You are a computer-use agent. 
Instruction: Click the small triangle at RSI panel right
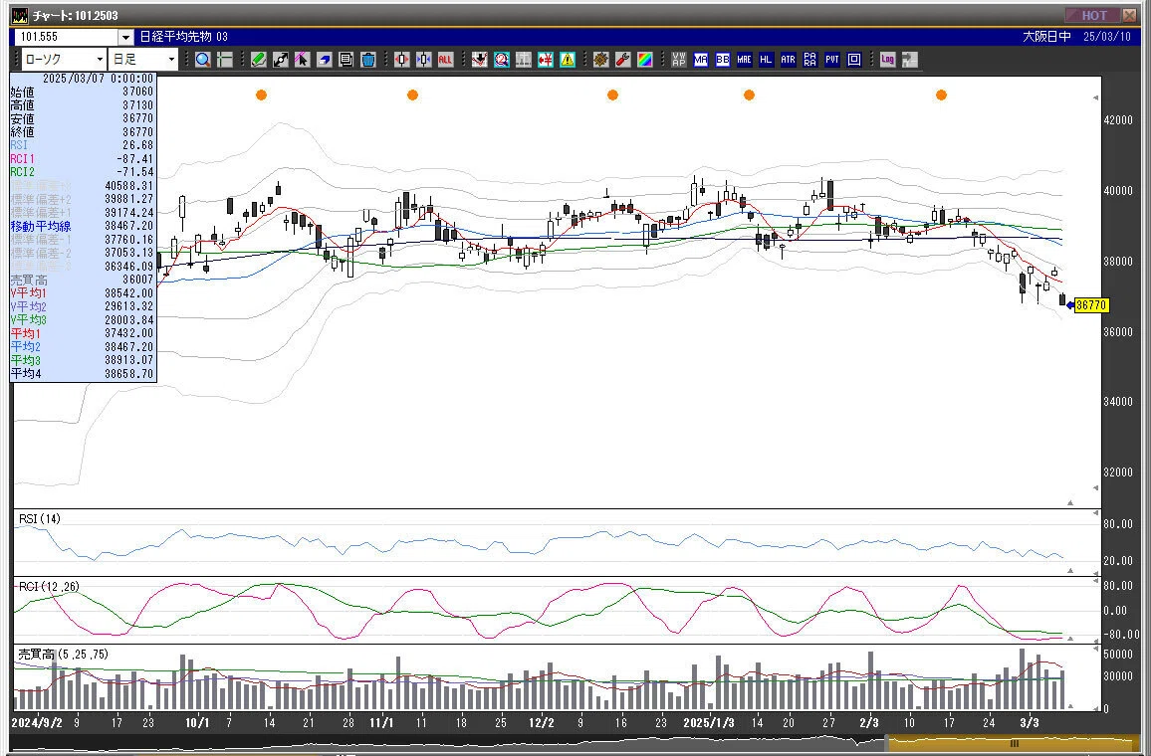pyautogui.click(x=1070, y=571)
